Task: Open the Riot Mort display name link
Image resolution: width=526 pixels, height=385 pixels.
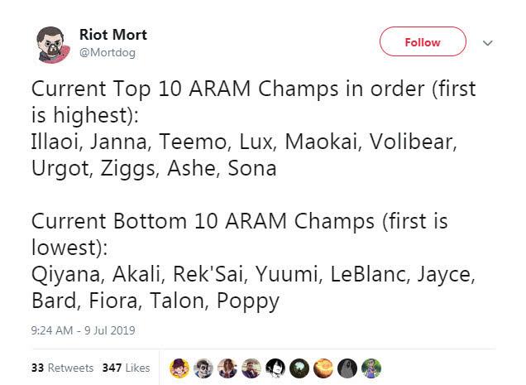Action: [113, 35]
